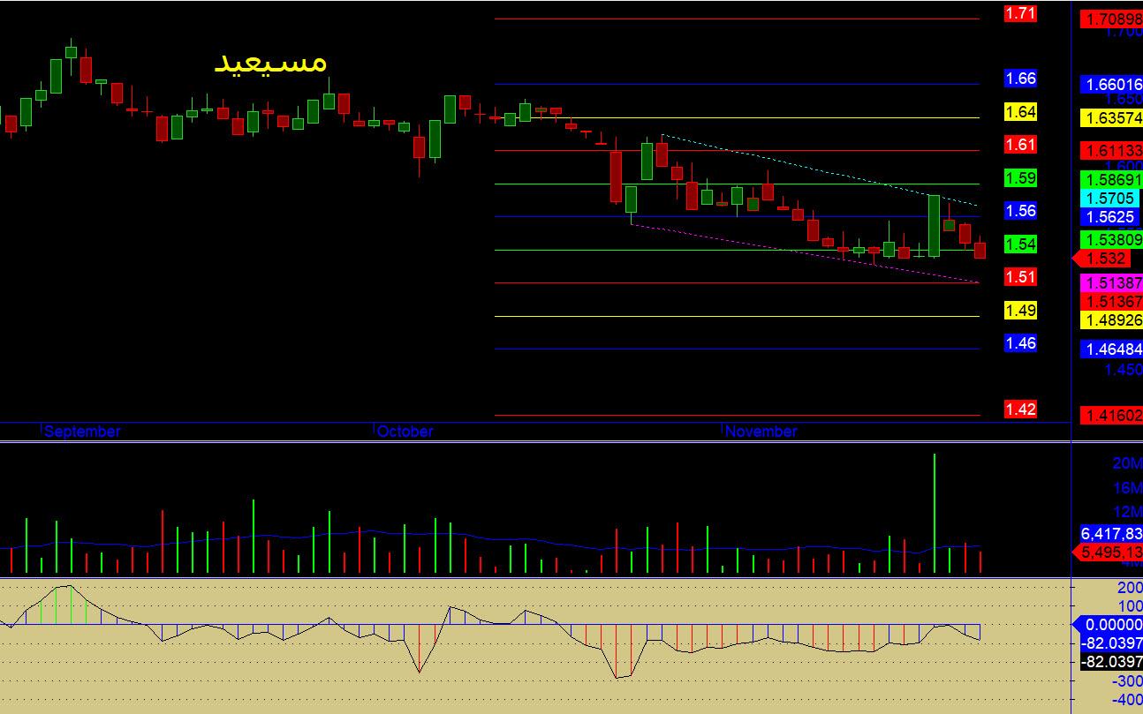Screen dimensions: 1143x714
Task: Click the cyan 1.5705 axis tag
Action: [1109, 199]
